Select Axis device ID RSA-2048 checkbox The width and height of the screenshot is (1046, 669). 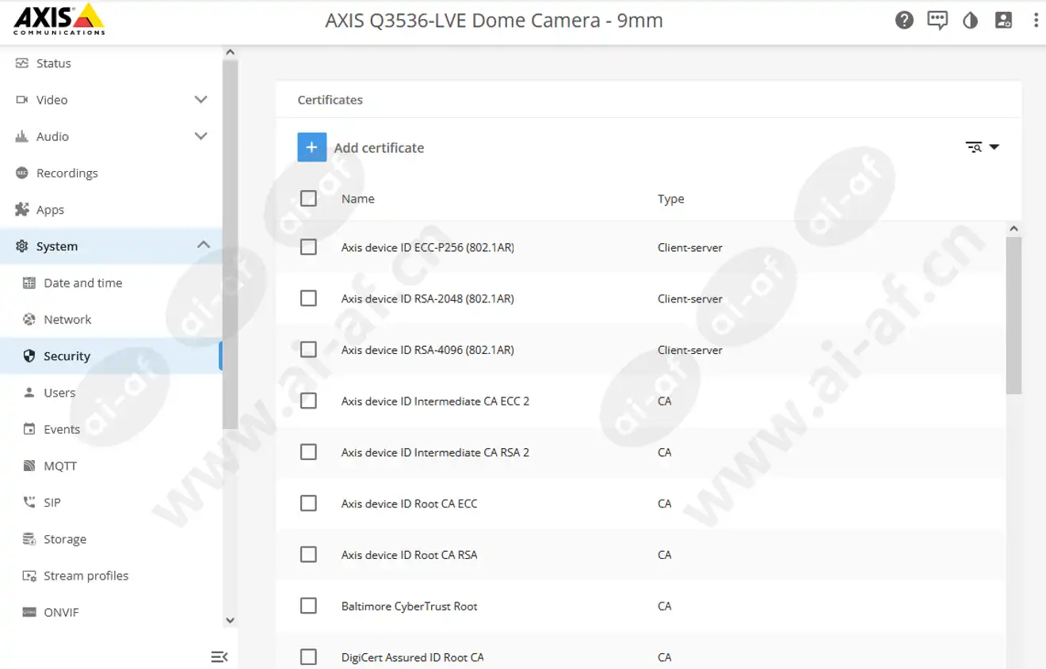(x=309, y=298)
